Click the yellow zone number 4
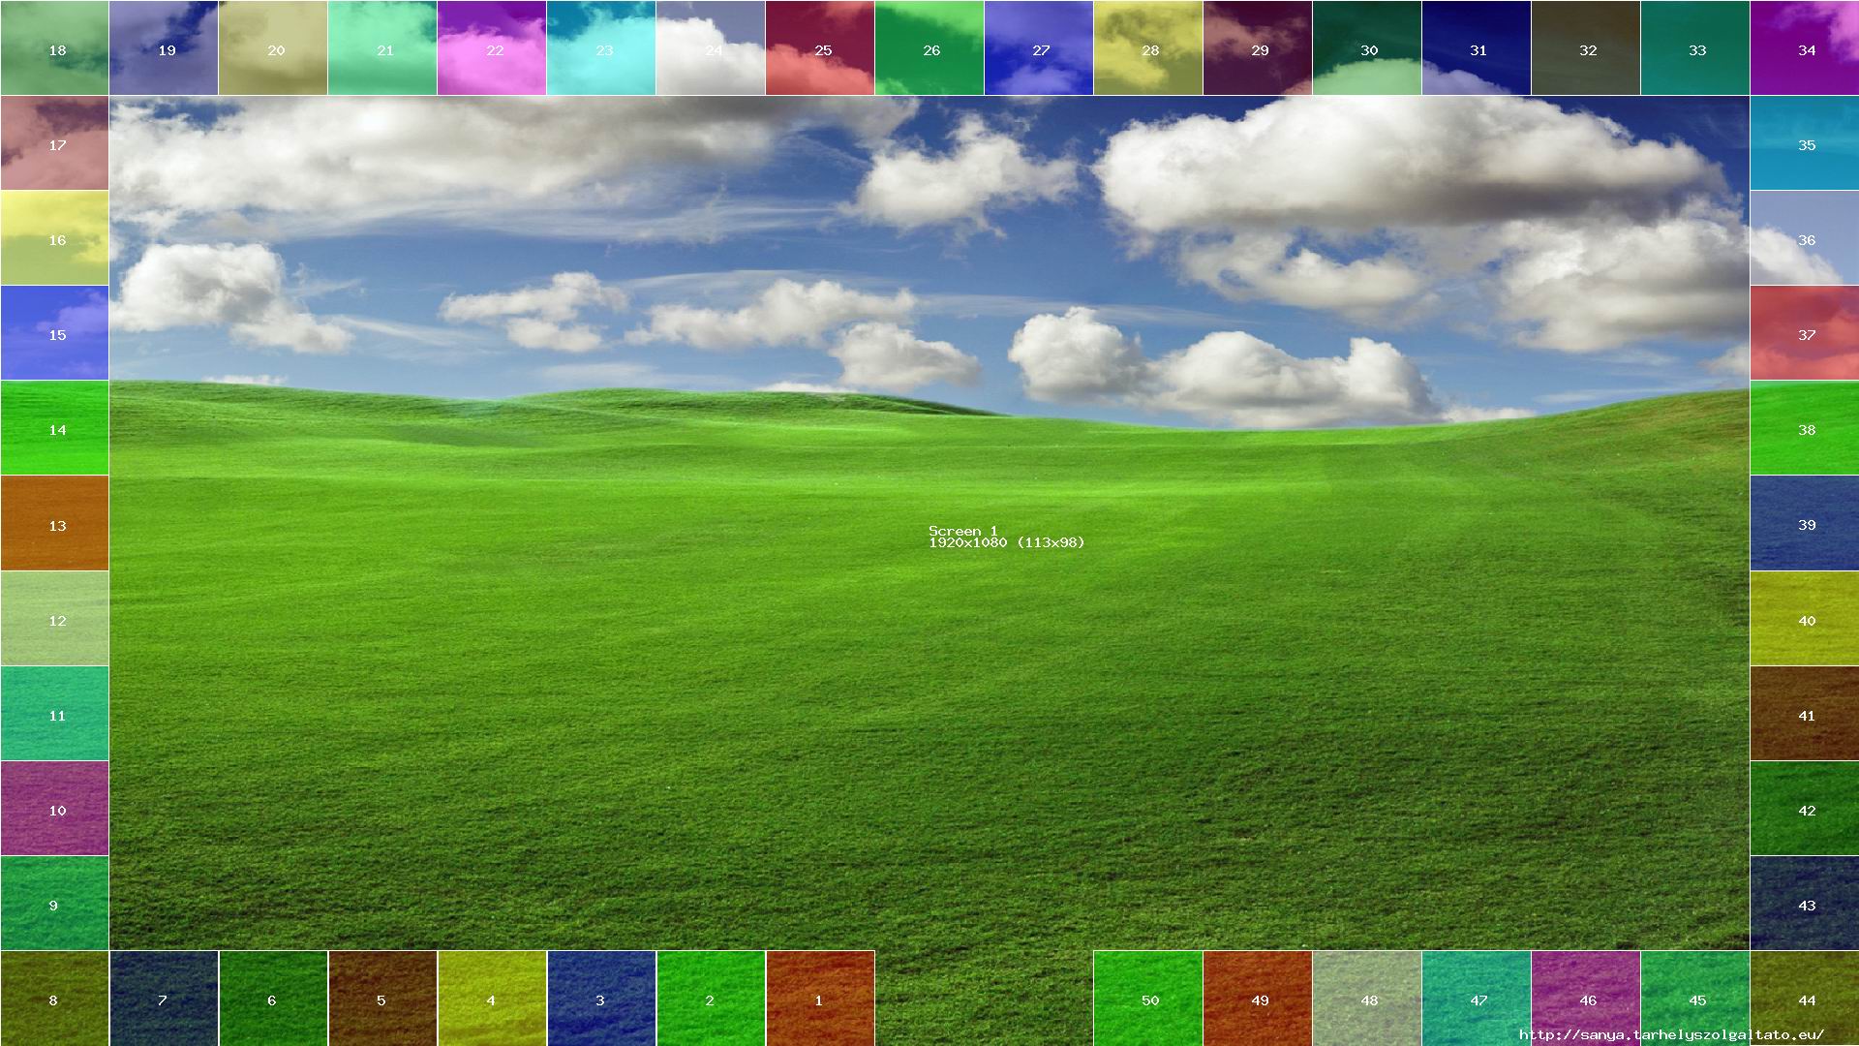The width and height of the screenshot is (1859, 1046). click(x=492, y=999)
